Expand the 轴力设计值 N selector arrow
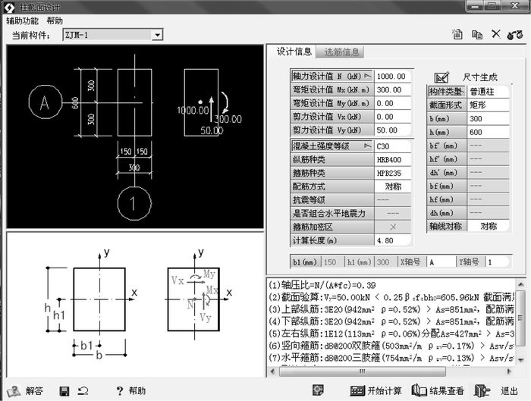This screenshot has height=401, width=531. [x=367, y=77]
